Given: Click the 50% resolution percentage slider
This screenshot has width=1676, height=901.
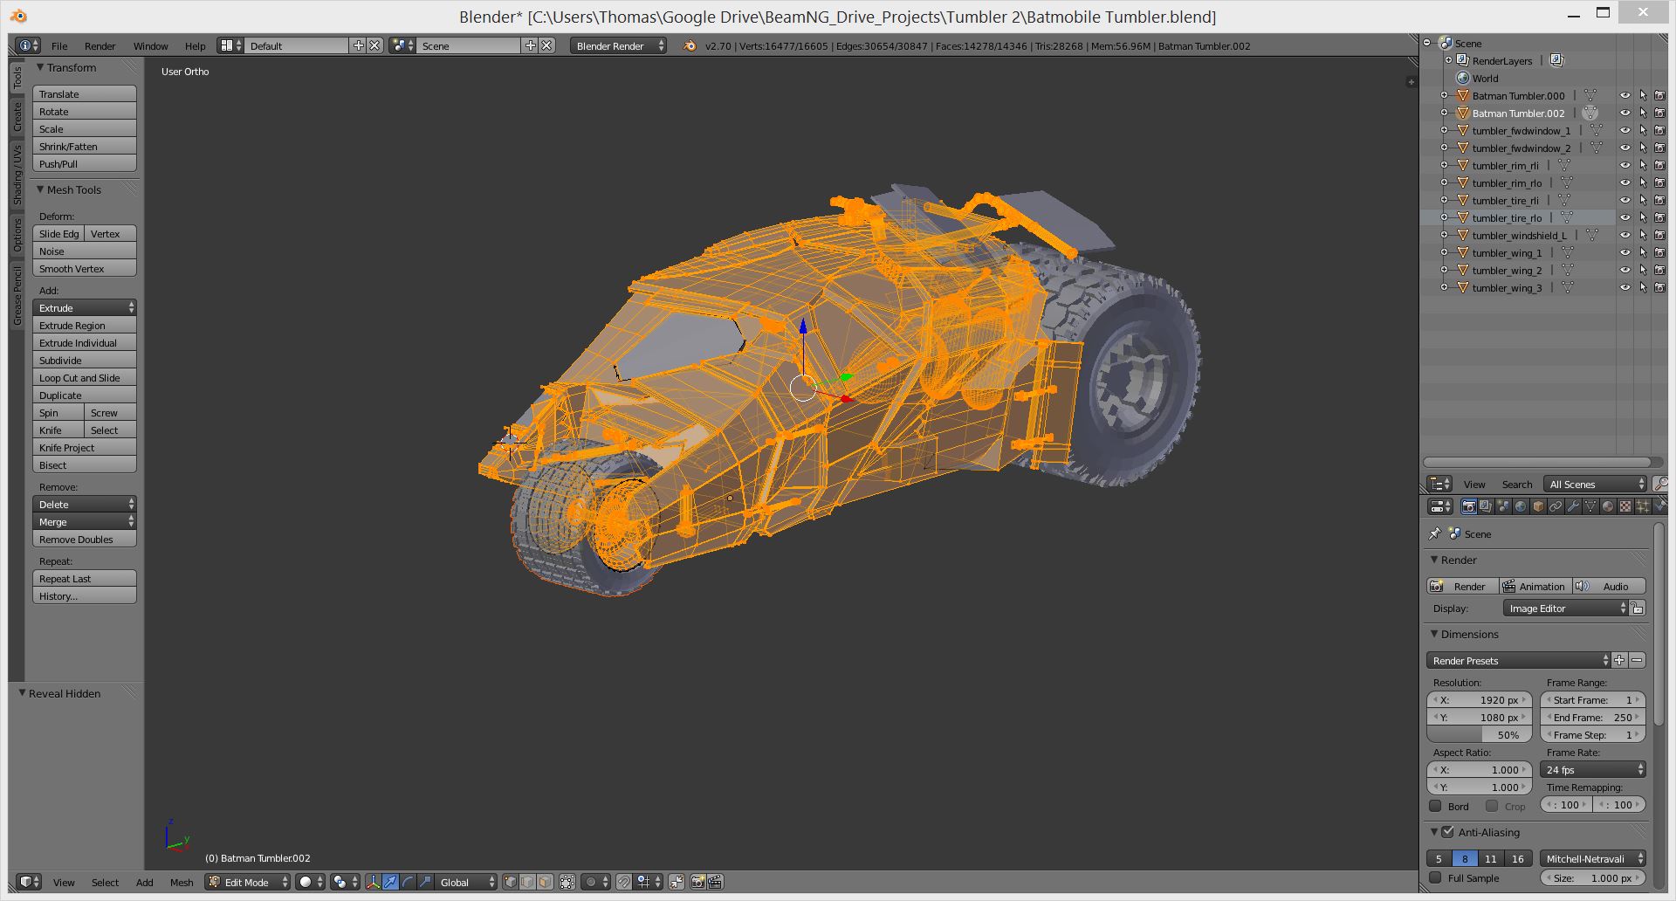Looking at the screenshot, I should click(1480, 734).
